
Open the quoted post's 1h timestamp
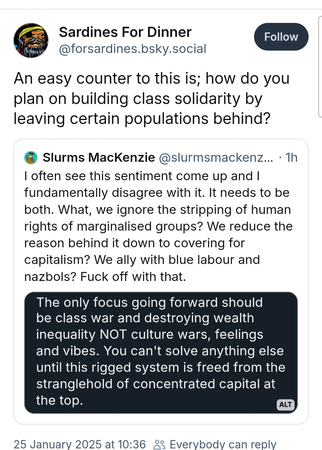click(x=291, y=158)
